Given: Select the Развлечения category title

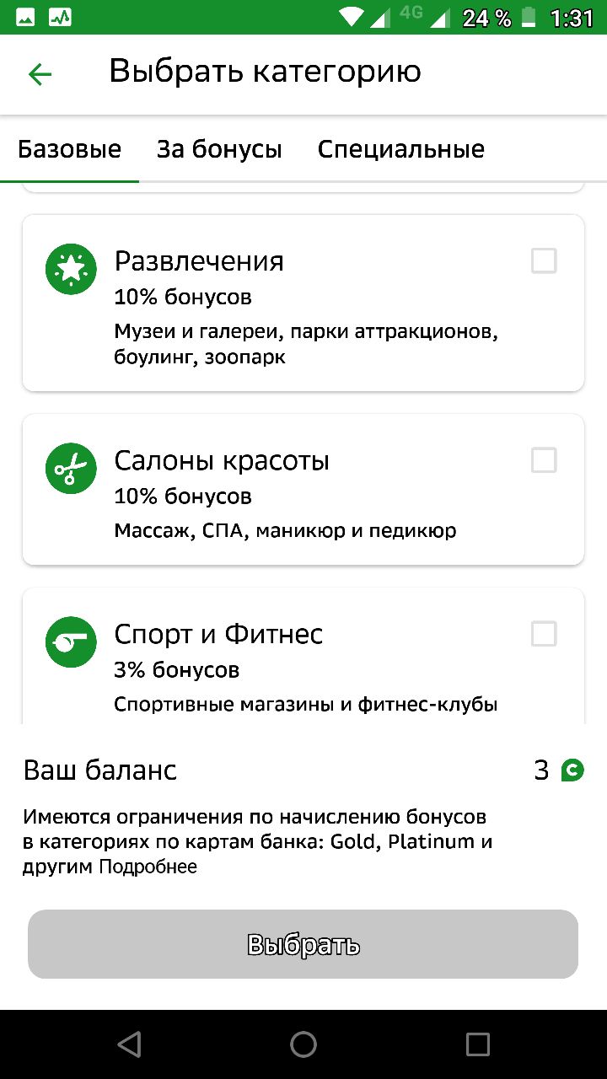Looking at the screenshot, I should 199,261.
